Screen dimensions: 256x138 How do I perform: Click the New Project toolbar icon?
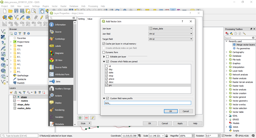pyautogui.click(x=4, y=11)
